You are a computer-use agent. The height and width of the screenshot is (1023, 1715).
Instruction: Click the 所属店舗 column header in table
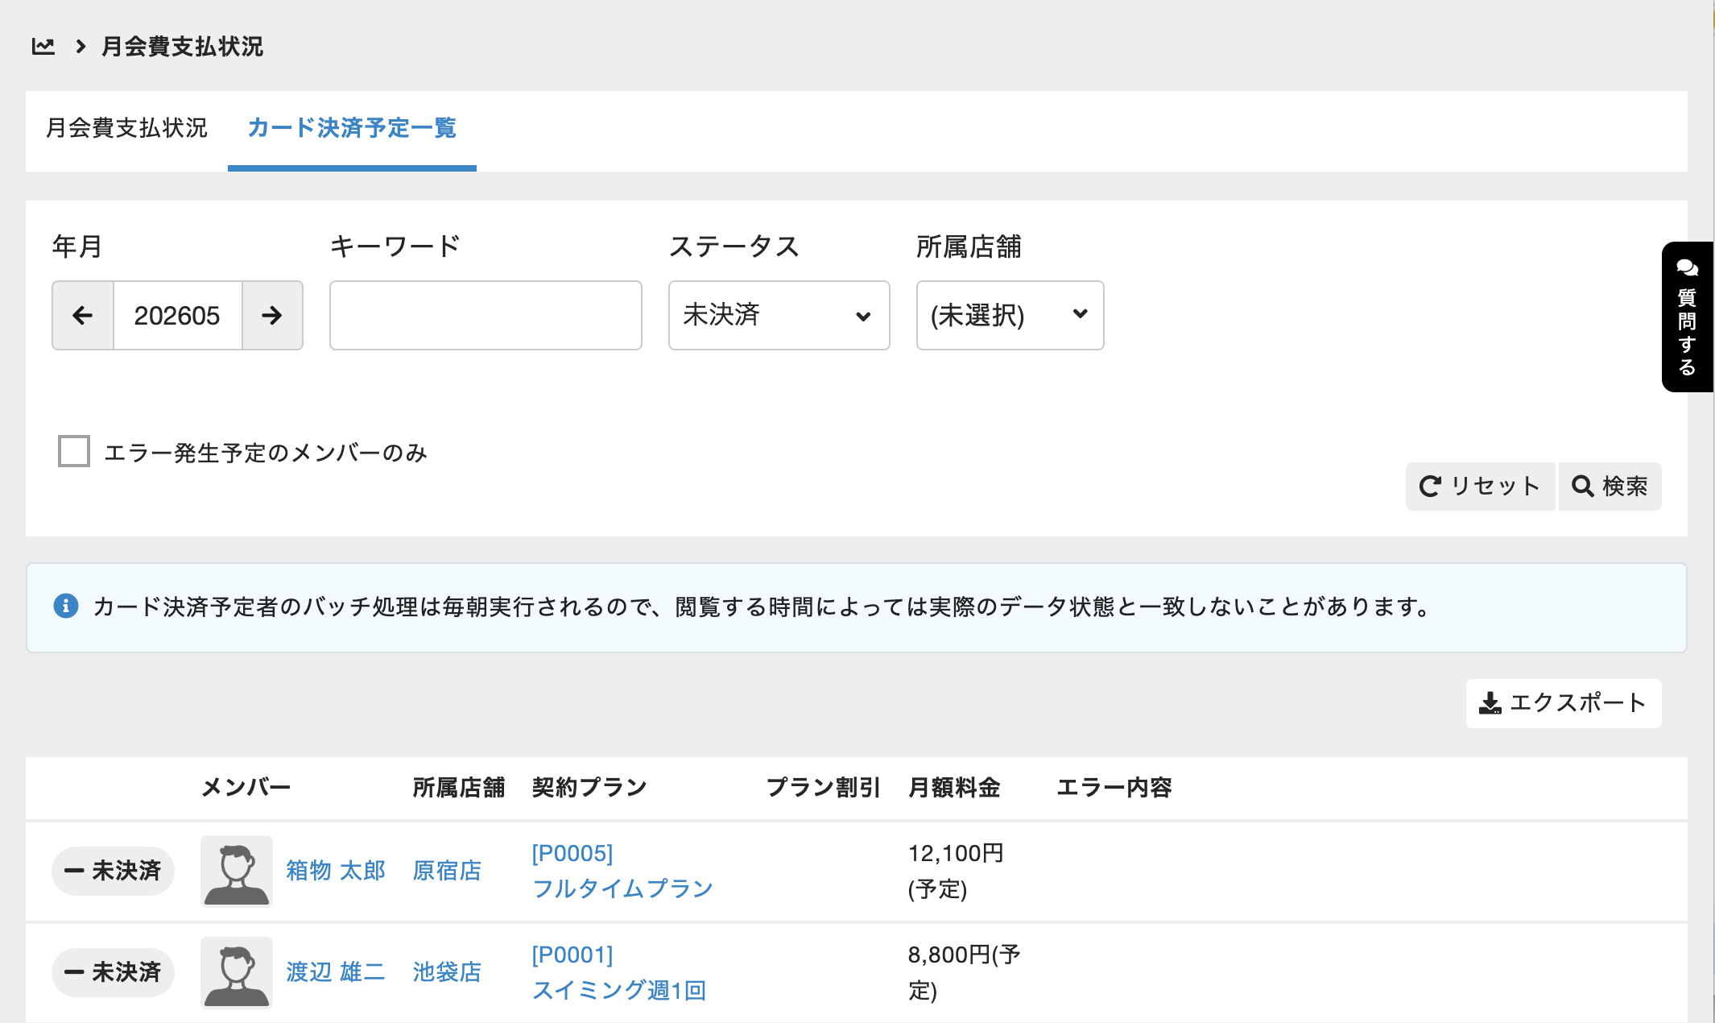[x=459, y=787]
